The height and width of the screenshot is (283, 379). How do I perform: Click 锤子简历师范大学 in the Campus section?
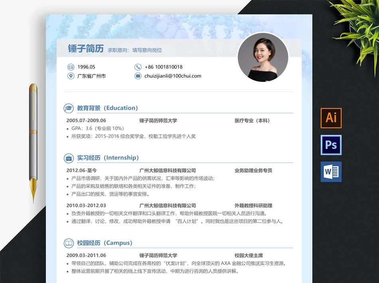pos(158,255)
